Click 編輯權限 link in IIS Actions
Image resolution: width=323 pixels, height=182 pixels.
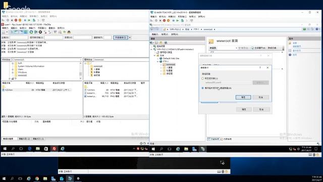pos(297,46)
